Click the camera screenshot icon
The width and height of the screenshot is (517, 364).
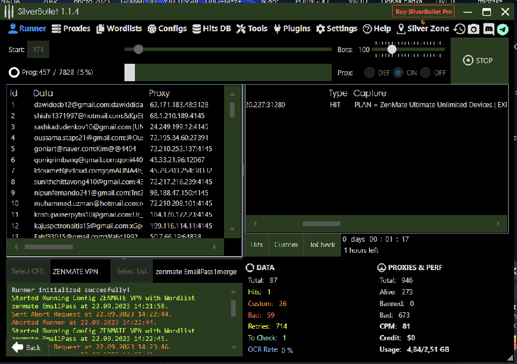[474, 29]
